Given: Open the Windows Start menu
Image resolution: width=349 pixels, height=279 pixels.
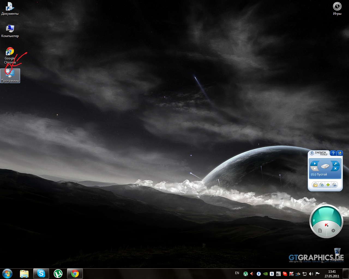Looking at the screenshot, I should (7, 273).
